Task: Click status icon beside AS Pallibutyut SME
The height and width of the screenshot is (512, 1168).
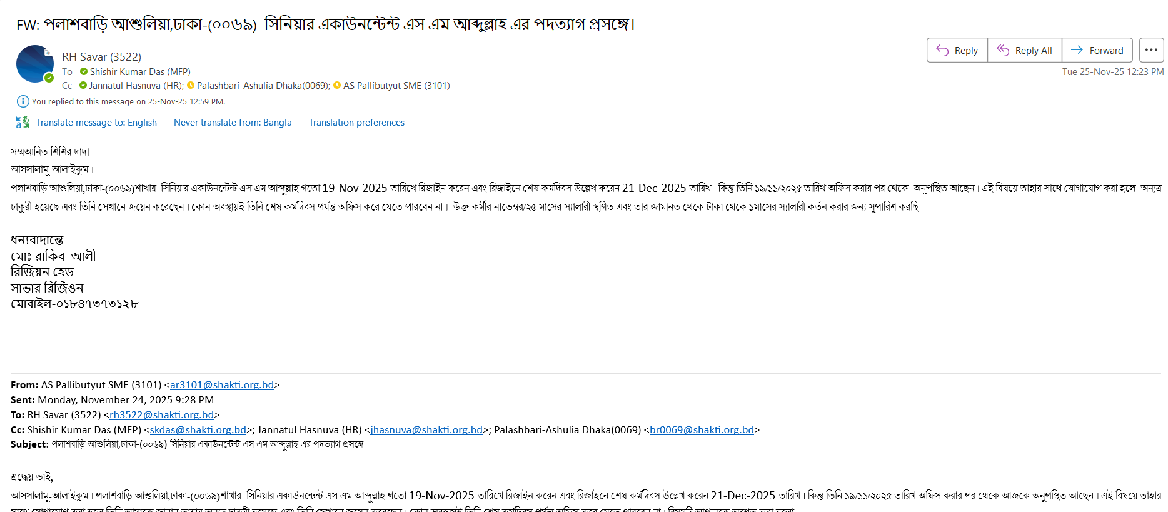Action: tap(337, 86)
